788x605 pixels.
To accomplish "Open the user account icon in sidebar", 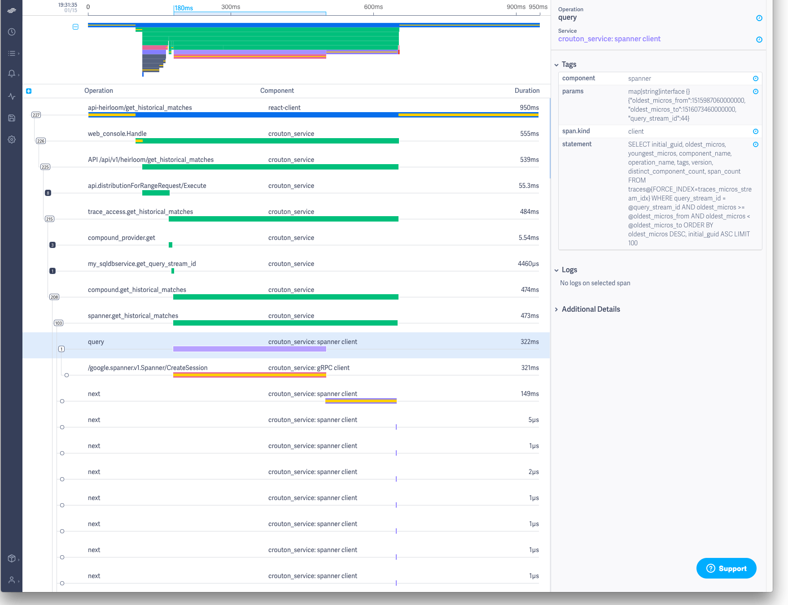I will tap(12, 580).
